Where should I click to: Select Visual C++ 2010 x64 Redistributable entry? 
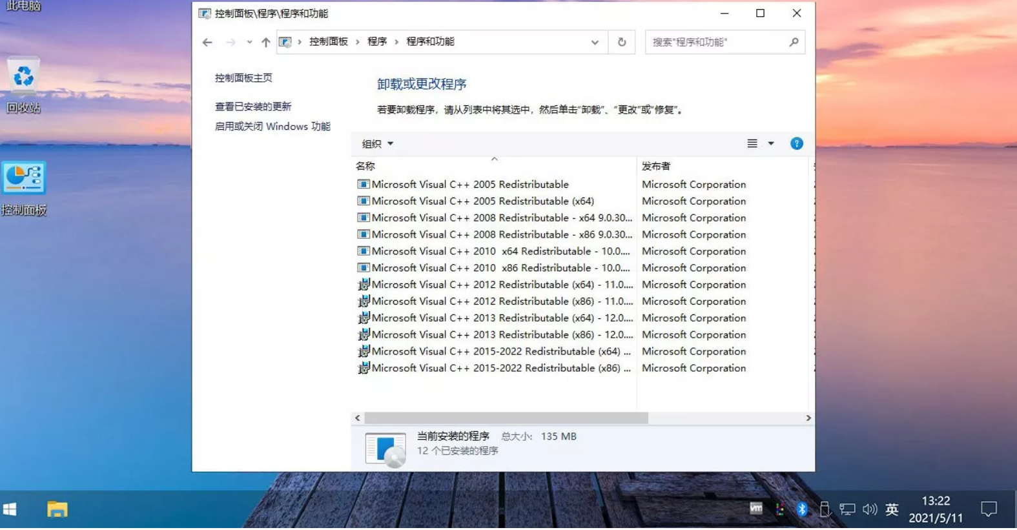495,252
